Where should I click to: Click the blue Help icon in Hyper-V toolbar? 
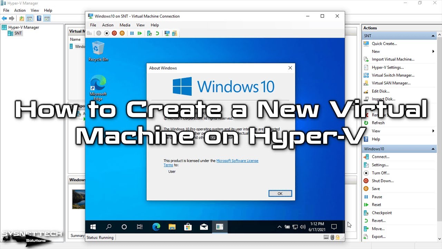point(39,18)
